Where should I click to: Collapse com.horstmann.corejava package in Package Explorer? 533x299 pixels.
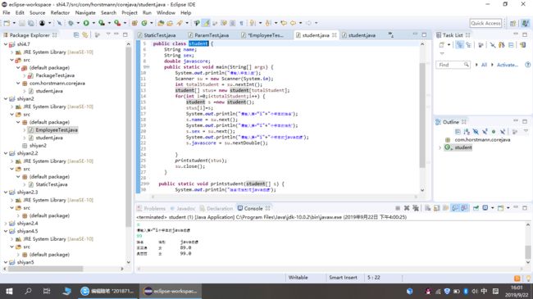pos(18,84)
